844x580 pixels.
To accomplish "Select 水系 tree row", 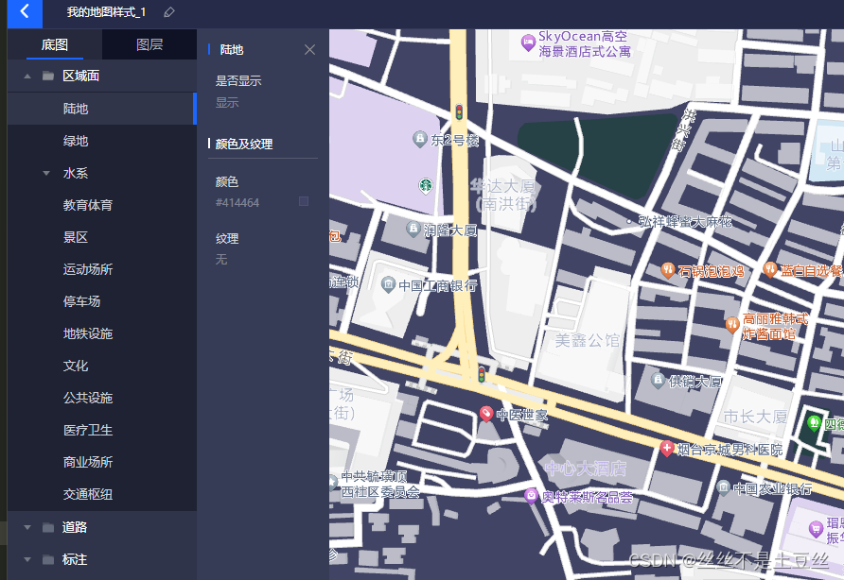I will (x=102, y=173).
